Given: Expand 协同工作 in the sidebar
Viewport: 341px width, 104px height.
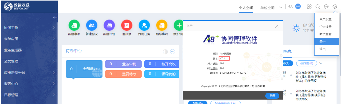Looking at the screenshot, I should (29, 28).
